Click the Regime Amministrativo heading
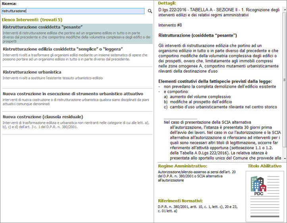 [183, 166]
